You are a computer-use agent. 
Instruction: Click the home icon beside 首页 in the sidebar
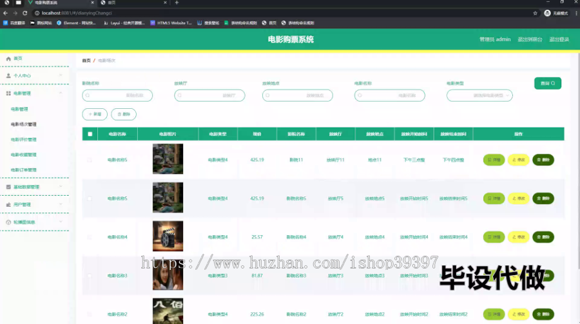[8, 59]
